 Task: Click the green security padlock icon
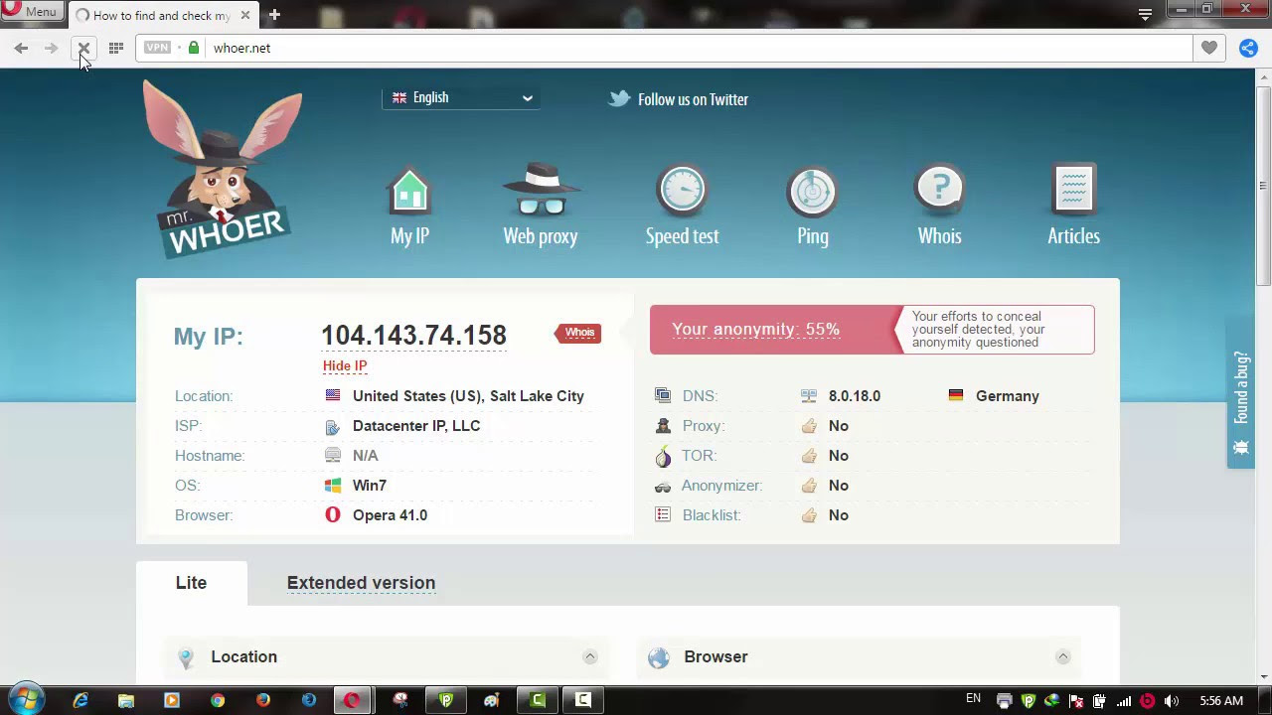194,48
